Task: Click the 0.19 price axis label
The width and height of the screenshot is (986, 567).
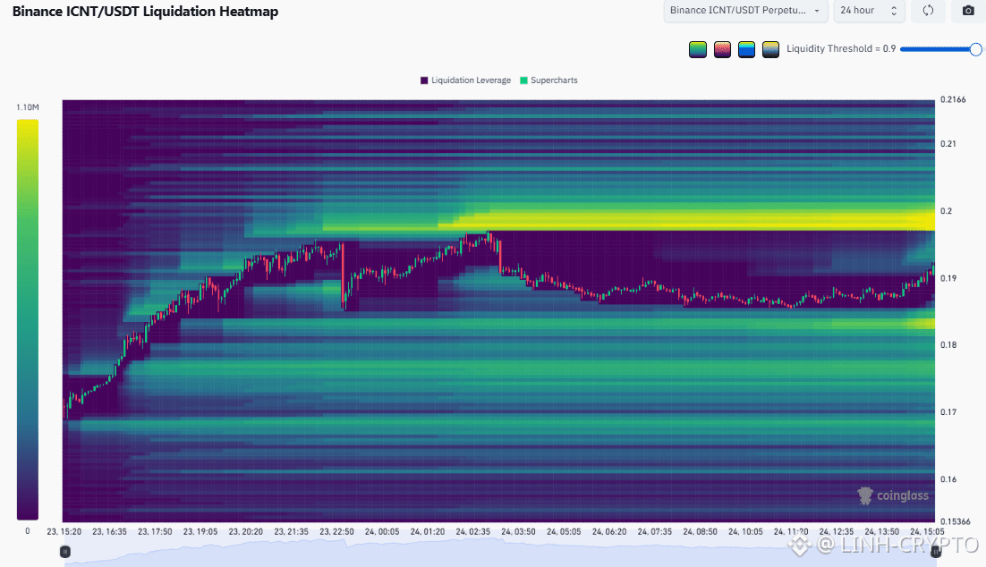Action: 948,278
